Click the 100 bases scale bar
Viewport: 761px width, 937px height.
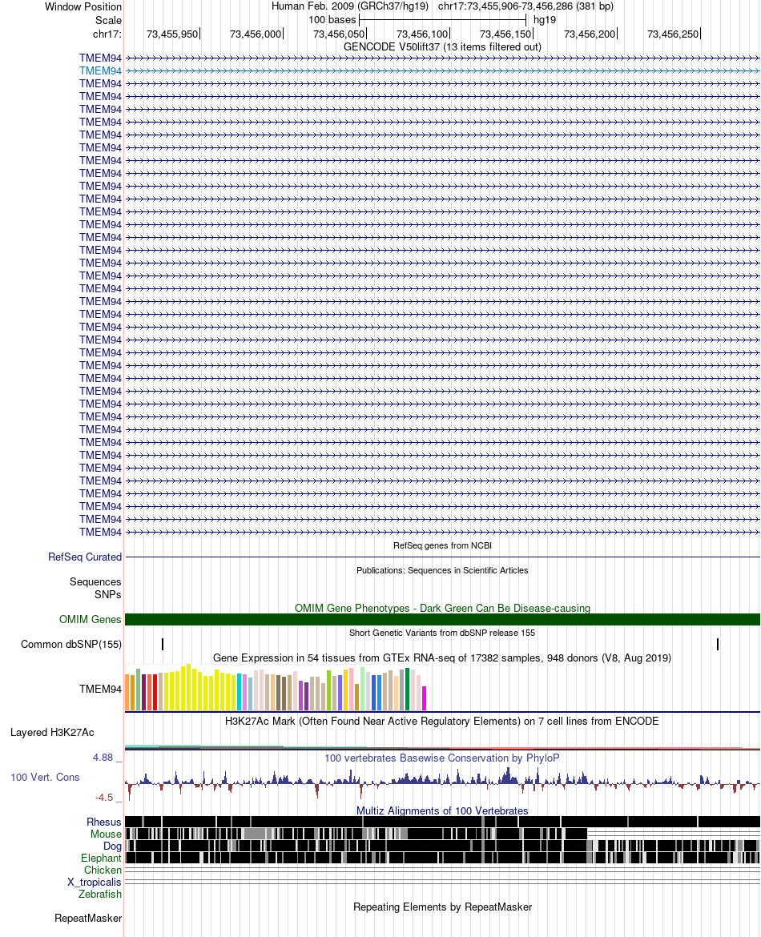(442, 20)
